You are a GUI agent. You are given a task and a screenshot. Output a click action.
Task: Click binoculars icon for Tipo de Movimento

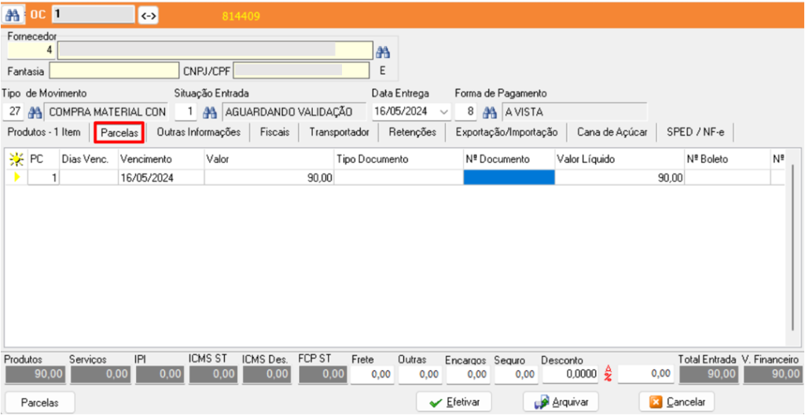(x=35, y=111)
